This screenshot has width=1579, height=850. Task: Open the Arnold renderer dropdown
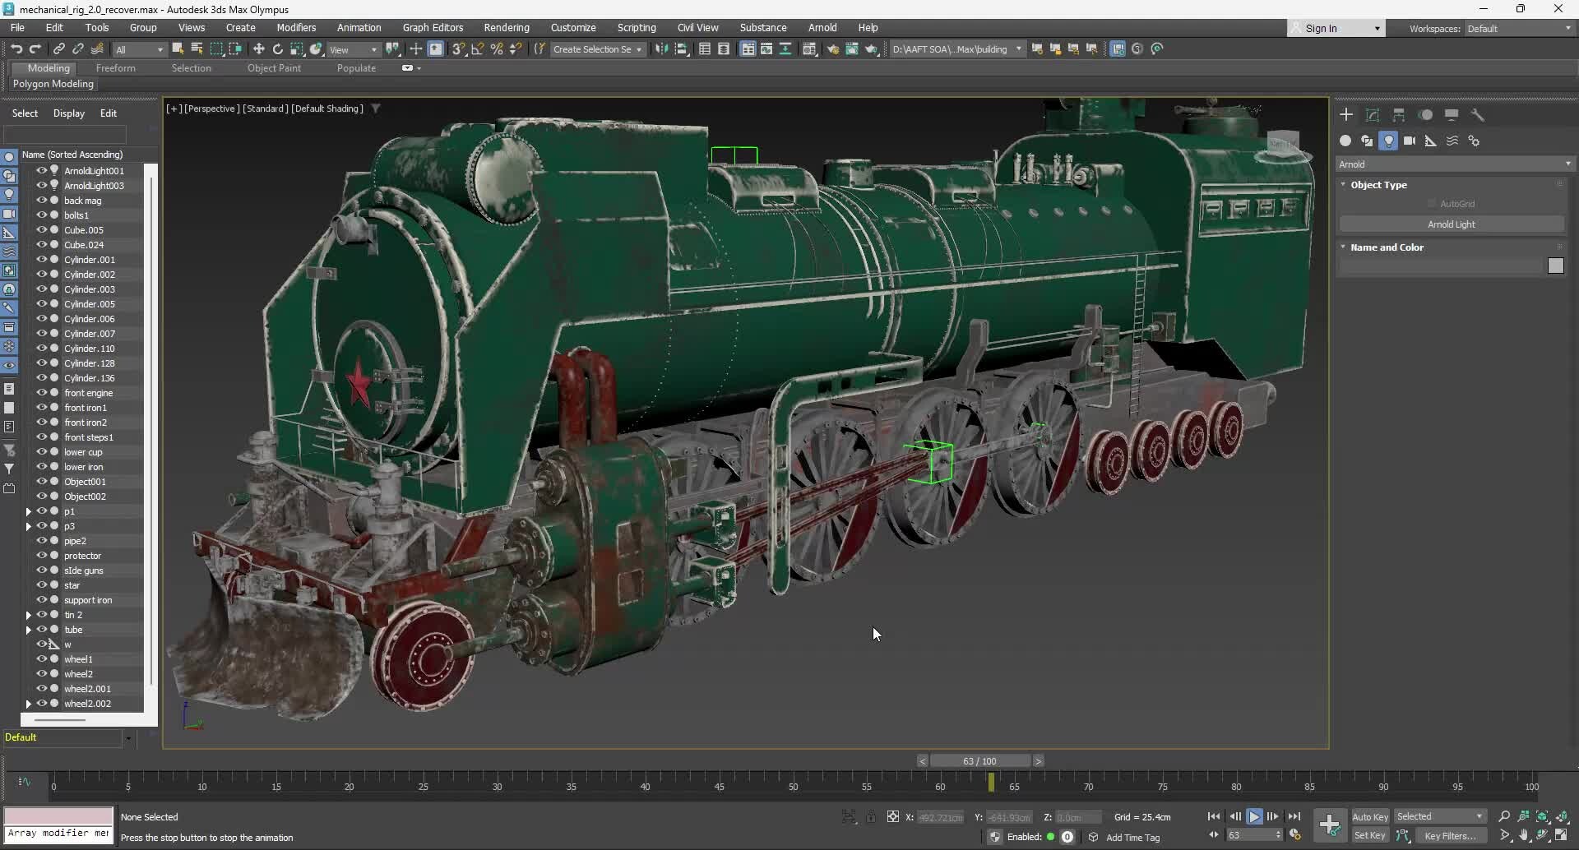click(x=1567, y=164)
